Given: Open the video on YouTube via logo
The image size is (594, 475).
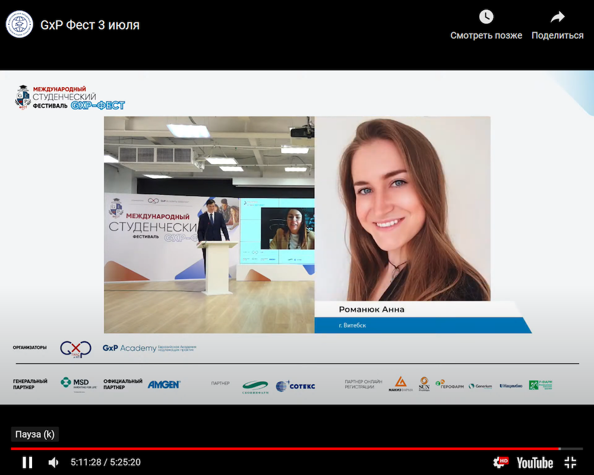Looking at the screenshot, I should pyautogui.click(x=535, y=462).
